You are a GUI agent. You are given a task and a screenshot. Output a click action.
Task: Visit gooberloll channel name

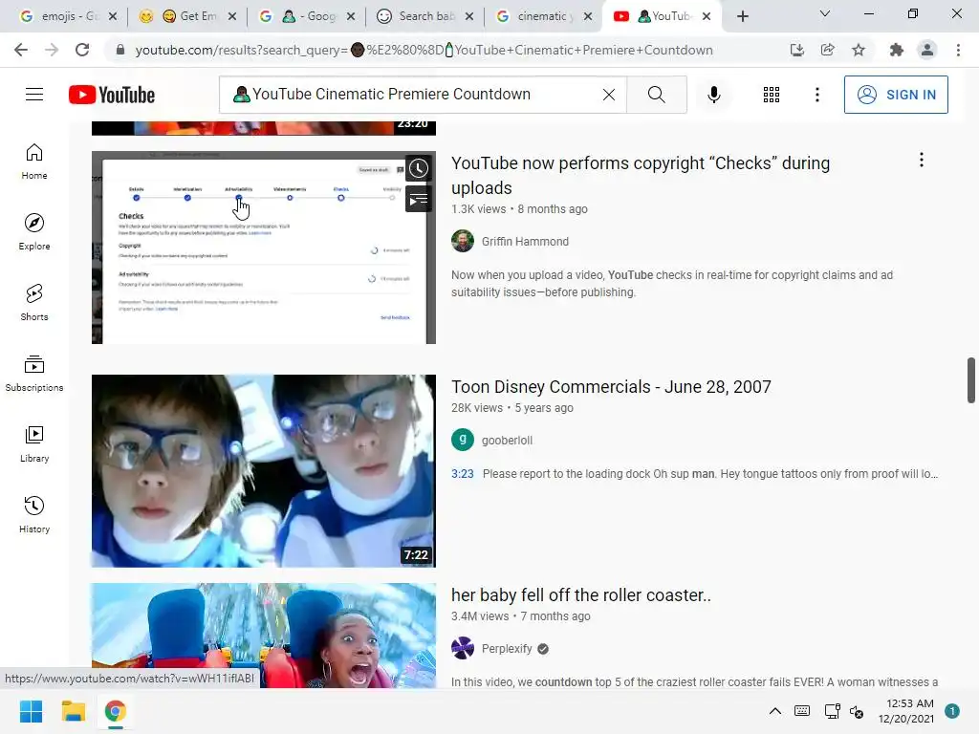507,440
